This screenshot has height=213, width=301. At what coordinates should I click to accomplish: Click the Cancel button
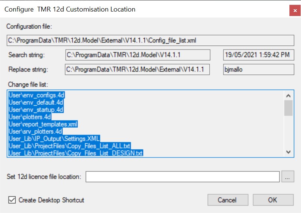coord(228,200)
